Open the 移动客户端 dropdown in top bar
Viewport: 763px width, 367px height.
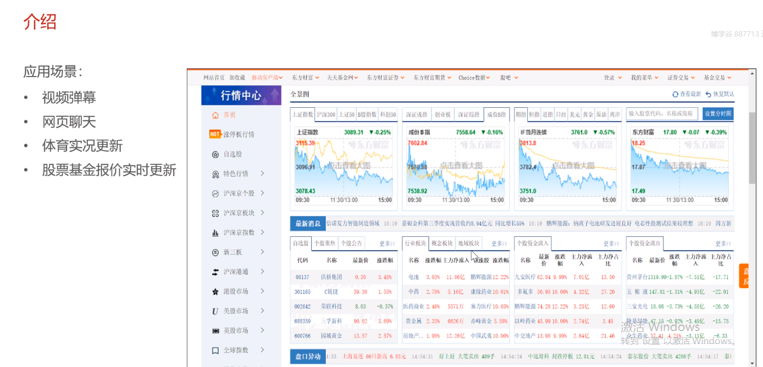pos(268,78)
